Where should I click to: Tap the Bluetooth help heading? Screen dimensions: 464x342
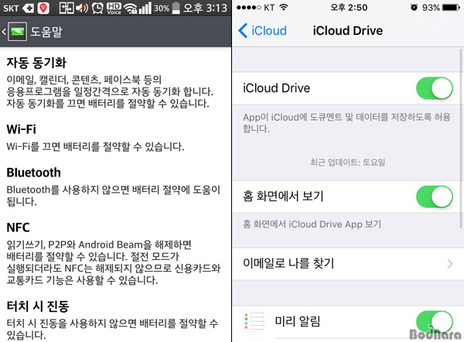pos(34,173)
